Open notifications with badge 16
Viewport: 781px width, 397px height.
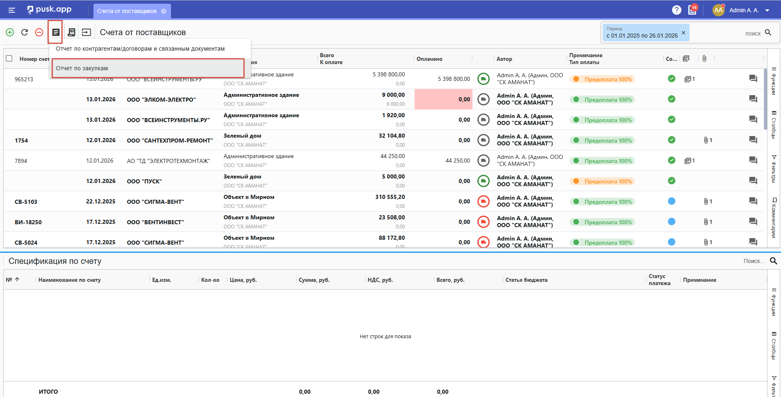pyautogui.click(x=692, y=10)
